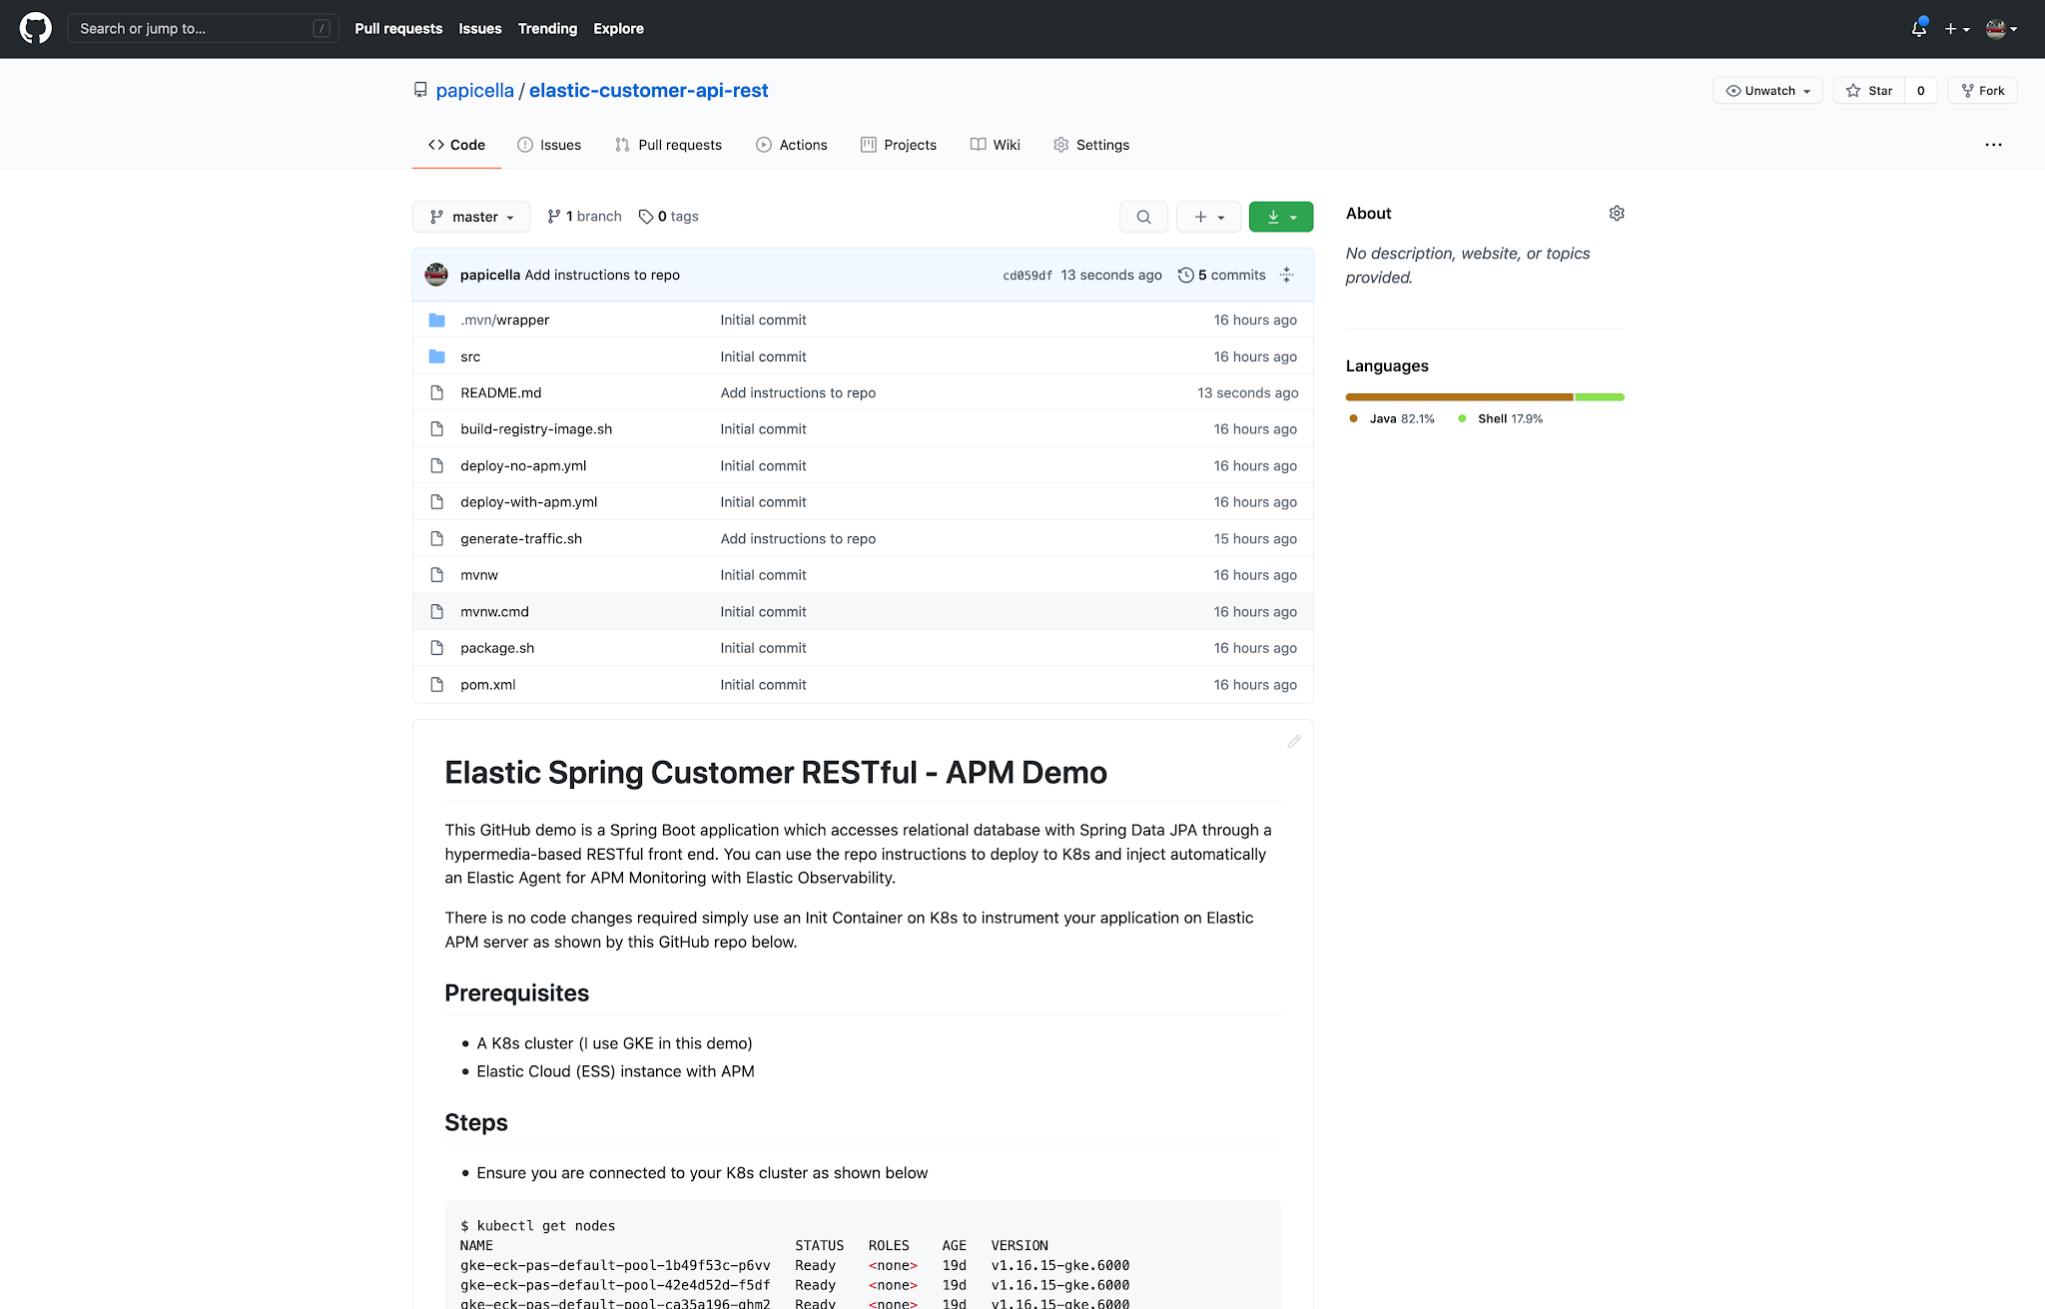Go to Explore in the top navigation
This screenshot has height=1309, width=2045.
[x=618, y=29]
